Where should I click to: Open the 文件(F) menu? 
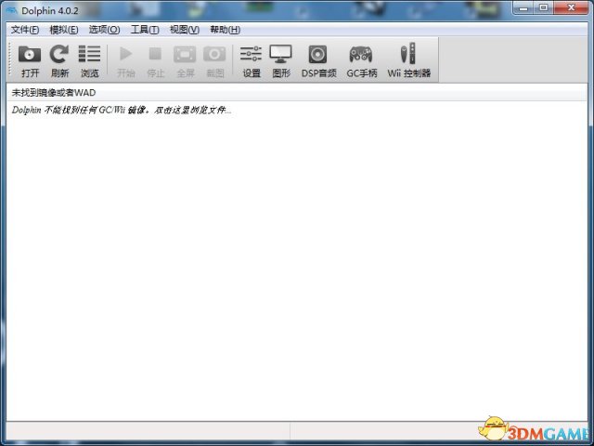click(25, 30)
